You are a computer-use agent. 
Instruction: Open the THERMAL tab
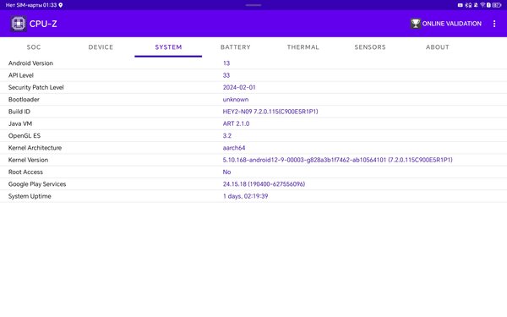(303, 47)
